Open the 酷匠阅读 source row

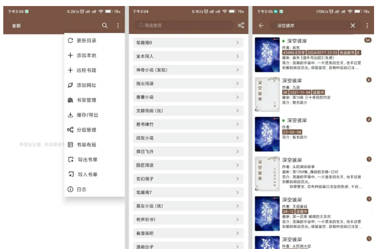(x=188, y=165)
